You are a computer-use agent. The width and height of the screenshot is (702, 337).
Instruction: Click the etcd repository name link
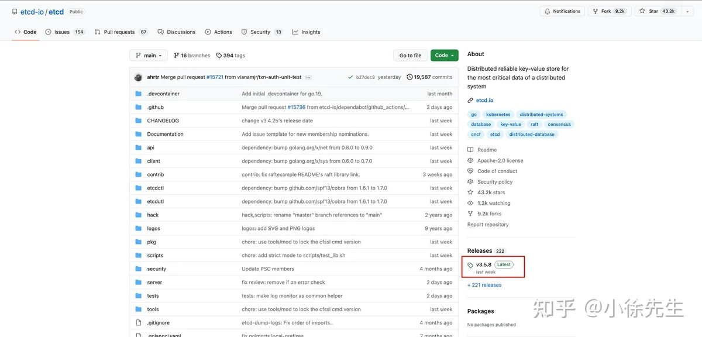[x=56, y=12]
